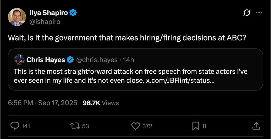
Task: Open the share menu via upload icon
Action: [x=256, y=126]
